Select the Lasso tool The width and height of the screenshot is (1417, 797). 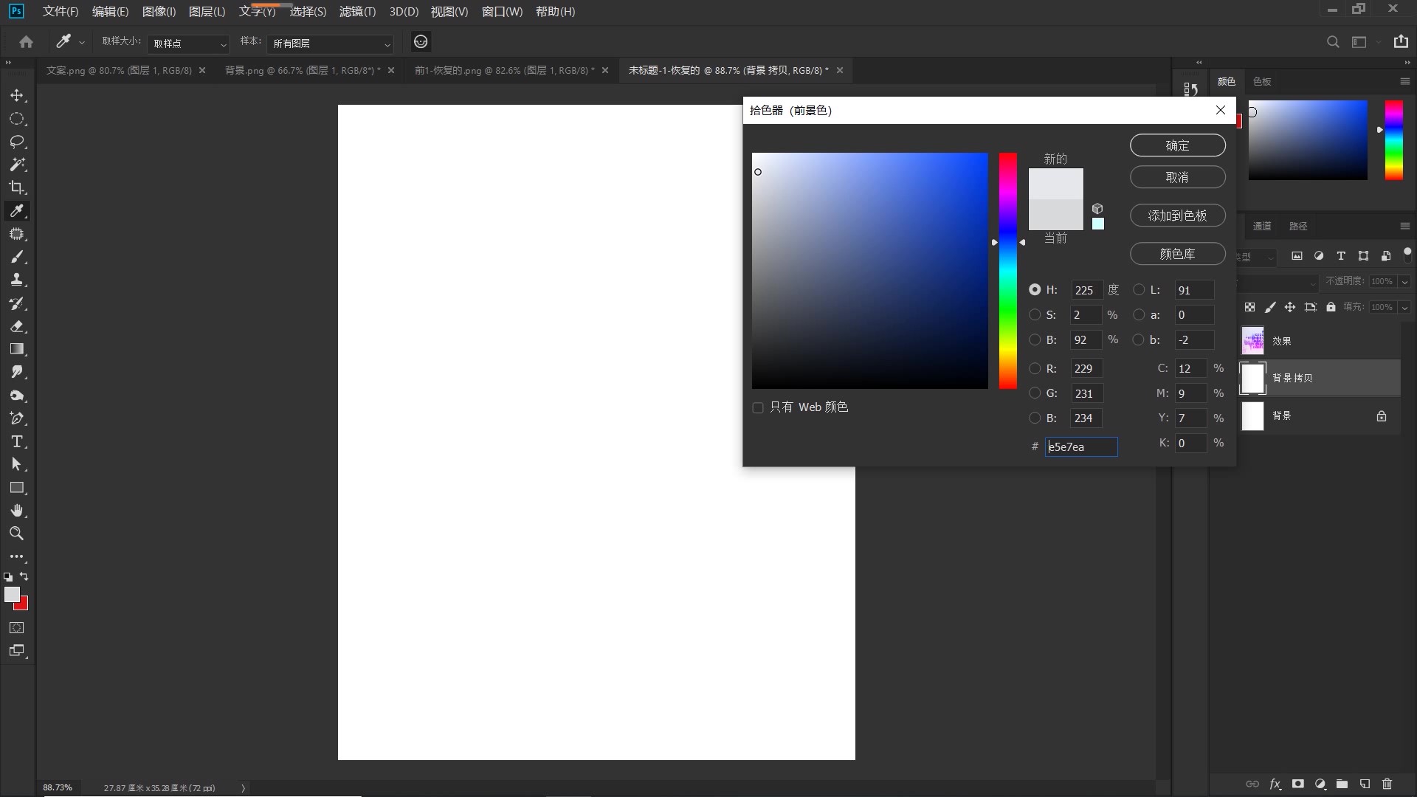17,142
